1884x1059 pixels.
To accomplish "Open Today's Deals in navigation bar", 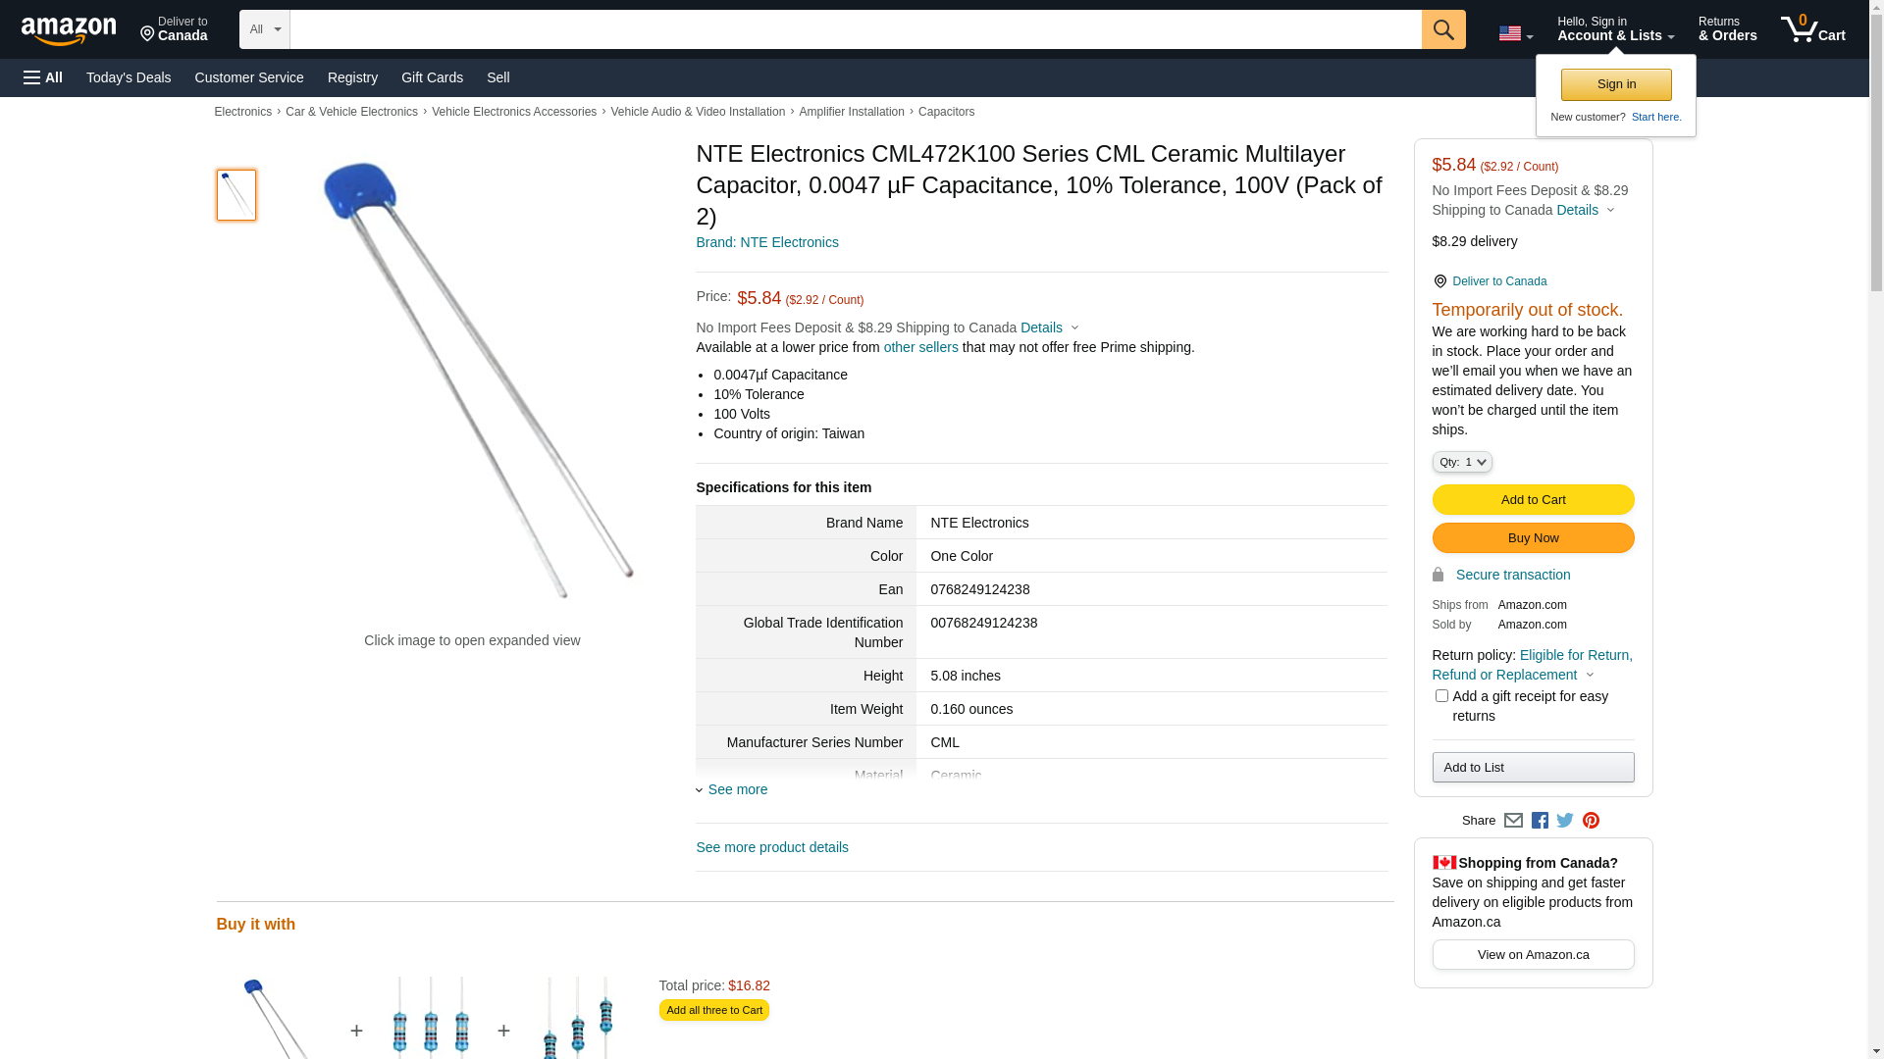I will click(x=129, y=77).
